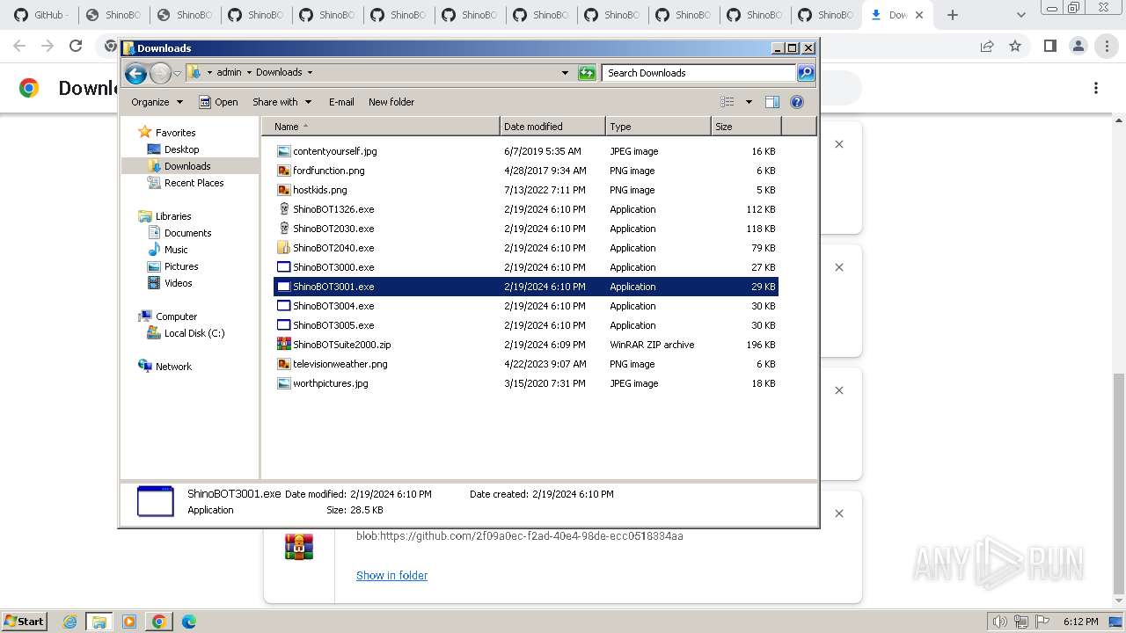Open a new Chrome tab
This screenshot has width=1126, height=633.
tap(953, 15)
